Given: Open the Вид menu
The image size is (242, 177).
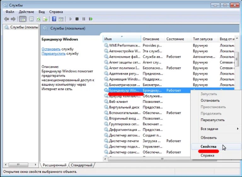Looking at the screenshot, I should [42, 12].
